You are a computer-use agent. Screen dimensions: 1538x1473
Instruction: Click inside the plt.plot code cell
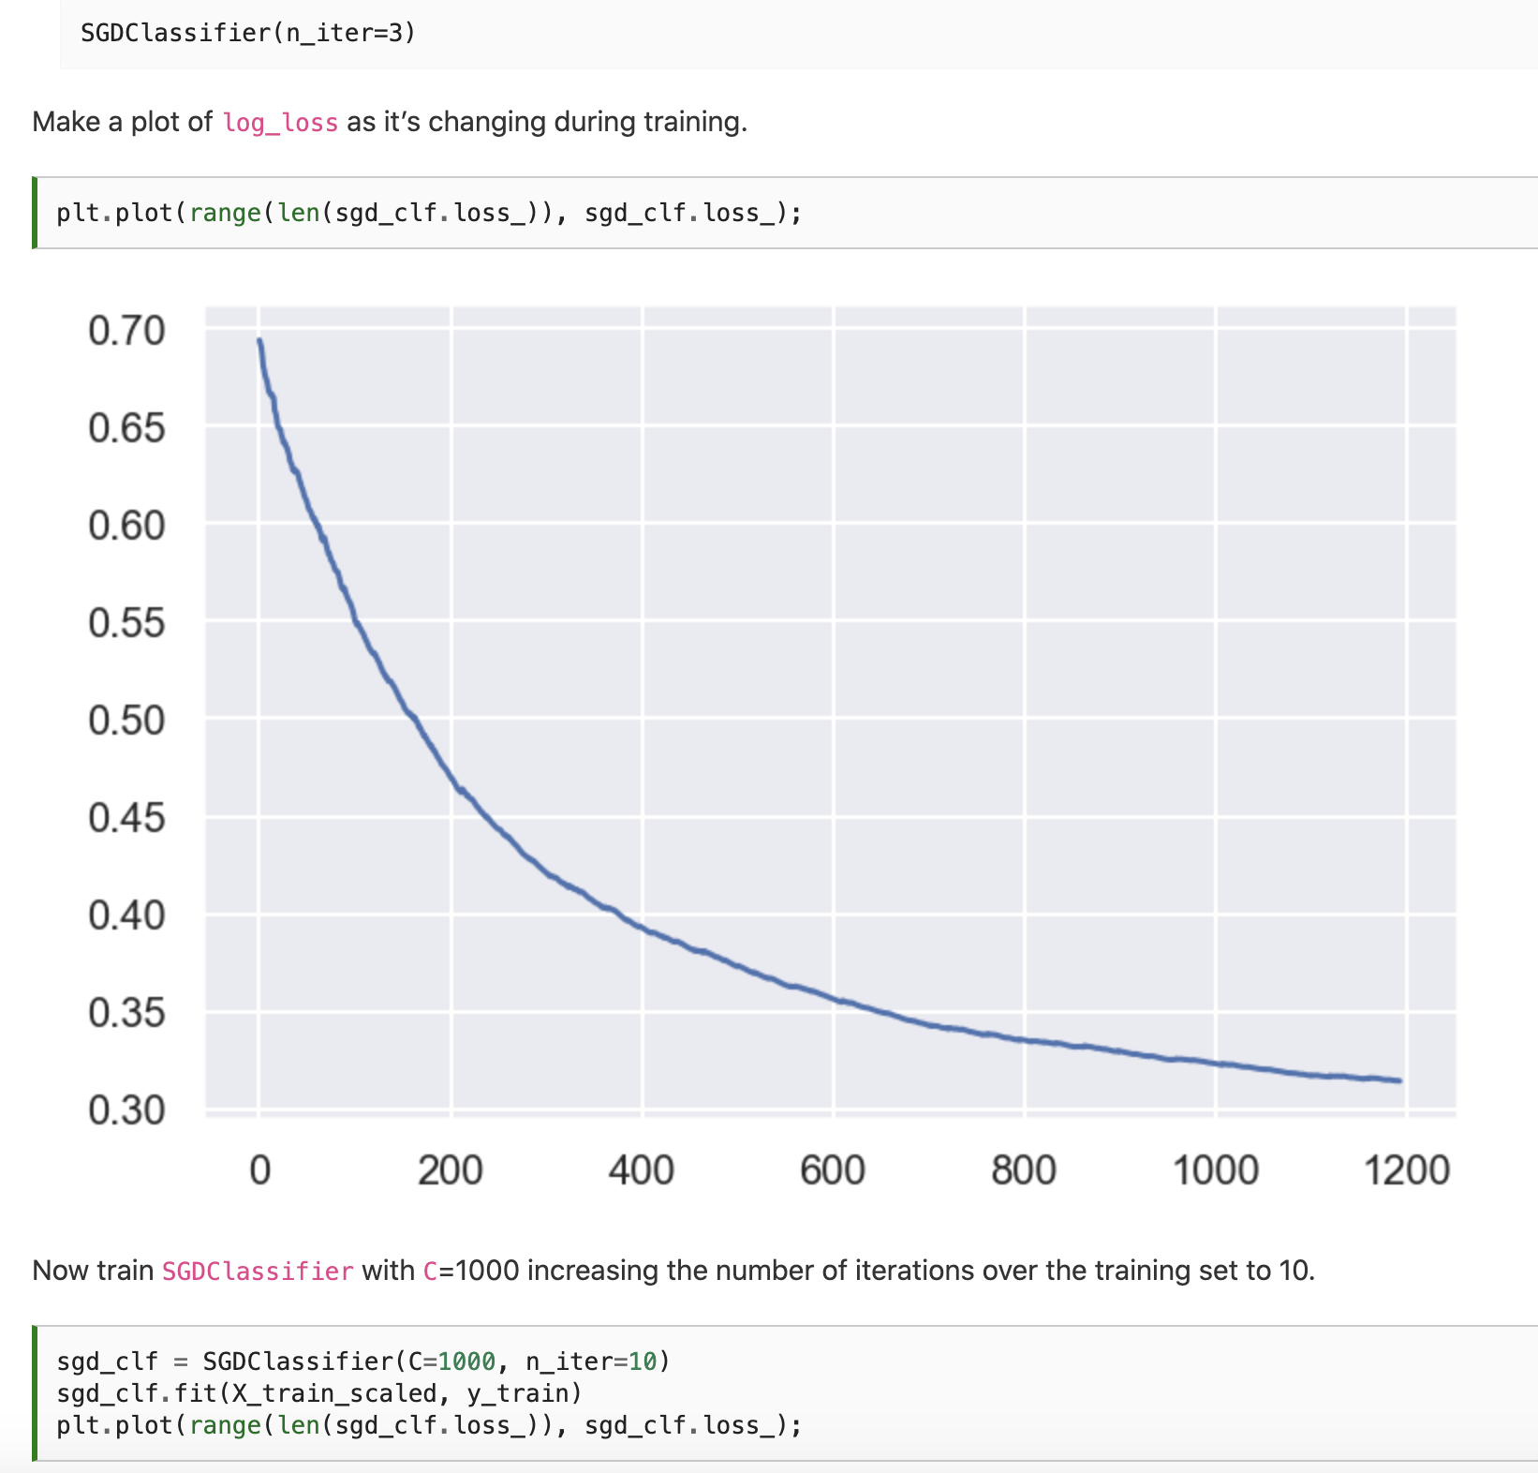[x=787, y=213]
